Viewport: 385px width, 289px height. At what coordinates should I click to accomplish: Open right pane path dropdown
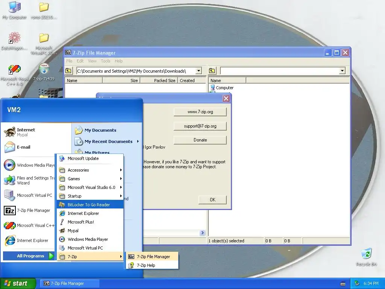pos(342,71)
